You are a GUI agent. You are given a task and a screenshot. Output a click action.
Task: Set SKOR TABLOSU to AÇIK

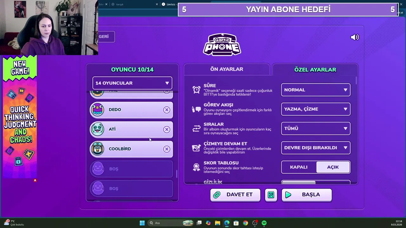pyautogui.click(x=333, y=167)
